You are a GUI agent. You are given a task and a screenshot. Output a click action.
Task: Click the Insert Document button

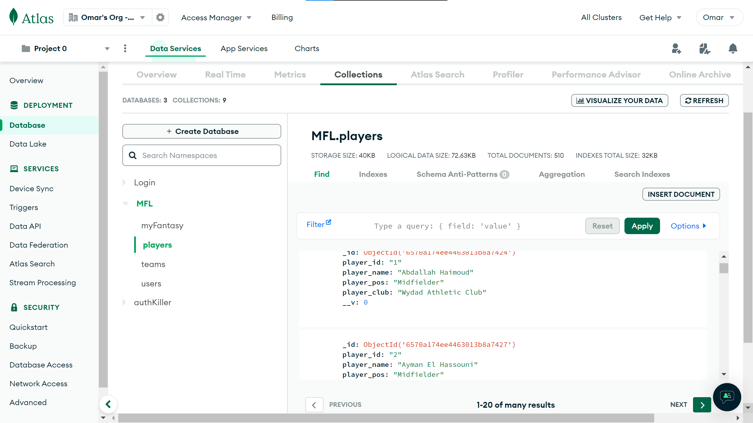point(681,194)
